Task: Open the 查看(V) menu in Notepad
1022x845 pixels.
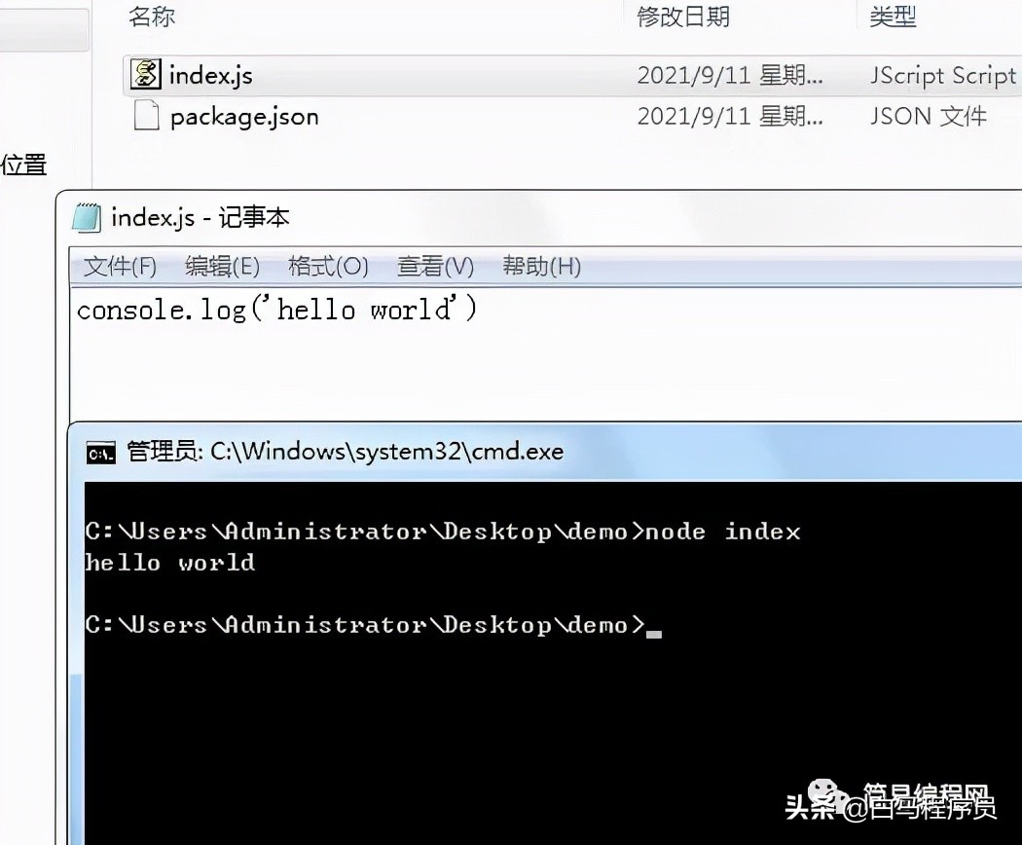Action: [x=435, y=267]
